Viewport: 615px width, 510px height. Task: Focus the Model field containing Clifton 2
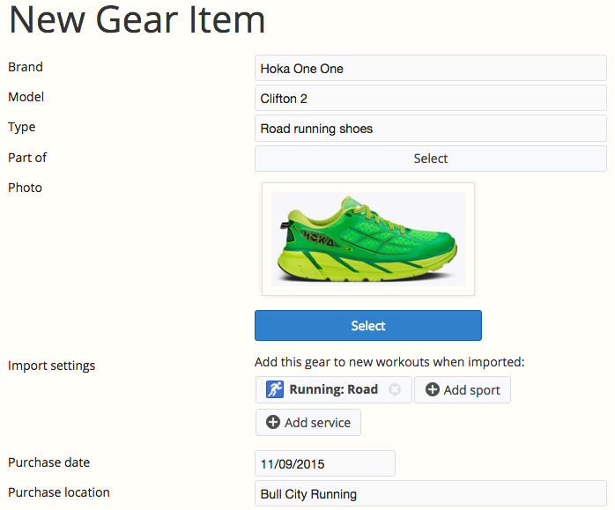[x=431, y=98]
